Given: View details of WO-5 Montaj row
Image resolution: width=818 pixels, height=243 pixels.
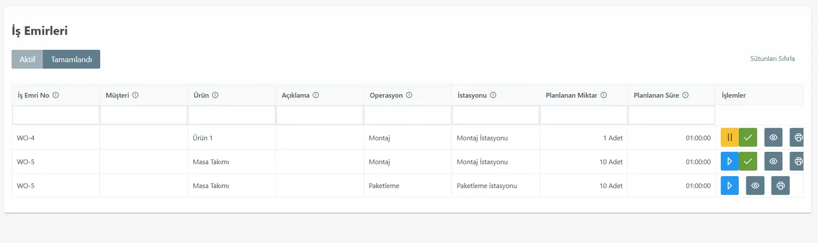Looking at the screenshot, I should click(x=774, y=161).
